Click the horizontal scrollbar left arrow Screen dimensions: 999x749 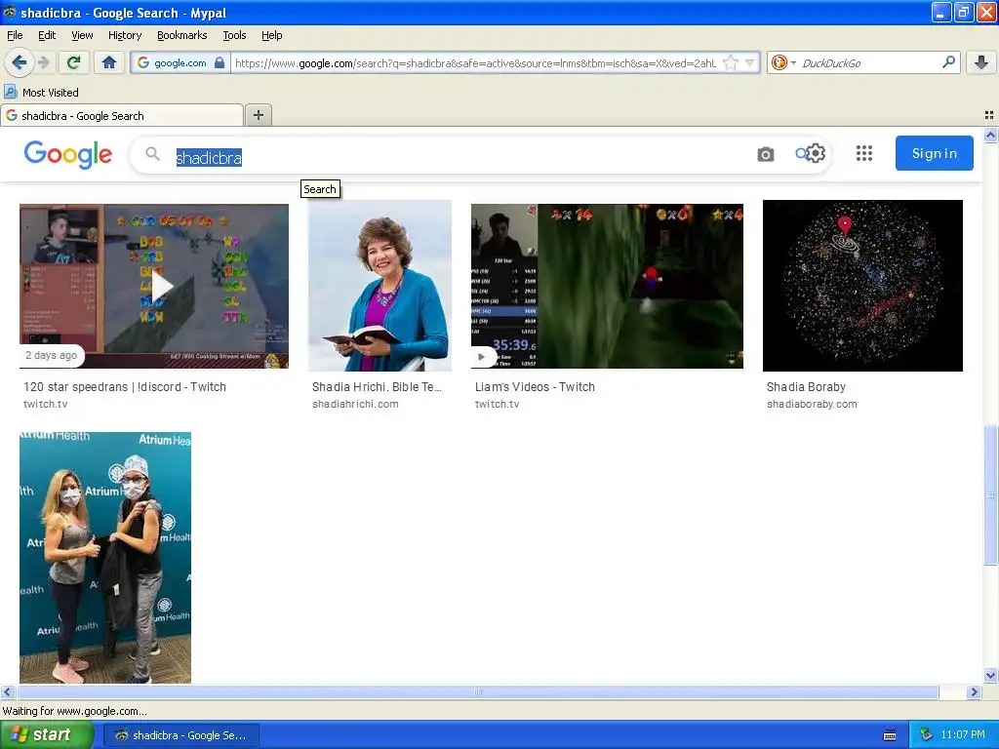coord(8,691)
